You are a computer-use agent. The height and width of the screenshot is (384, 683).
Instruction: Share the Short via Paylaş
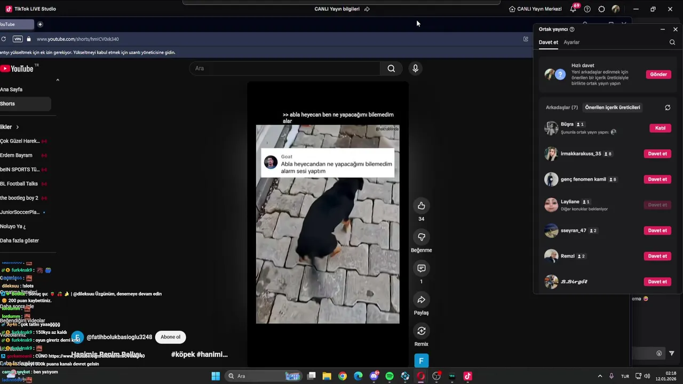(422, 300)
